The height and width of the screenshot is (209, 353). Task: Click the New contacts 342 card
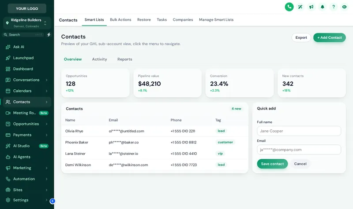click(312, 83)
